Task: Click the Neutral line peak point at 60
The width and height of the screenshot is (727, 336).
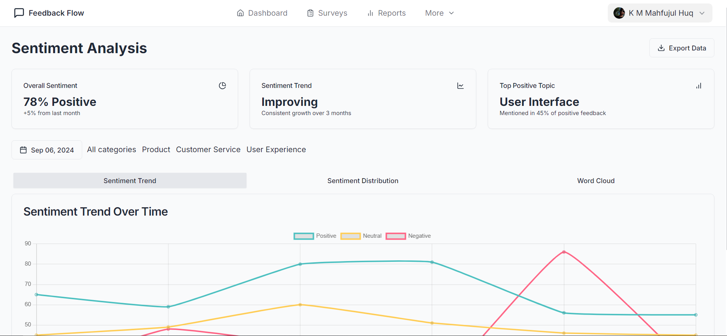Action: click(x=300, y=305)
